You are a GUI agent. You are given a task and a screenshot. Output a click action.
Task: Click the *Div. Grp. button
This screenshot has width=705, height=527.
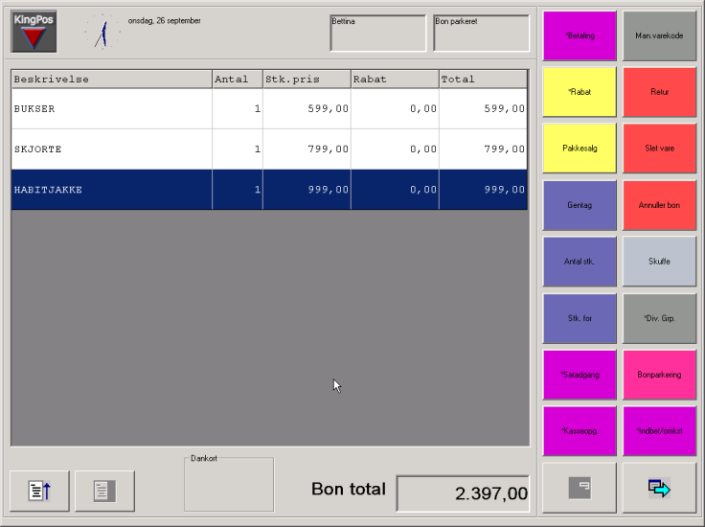coord(659,318)
